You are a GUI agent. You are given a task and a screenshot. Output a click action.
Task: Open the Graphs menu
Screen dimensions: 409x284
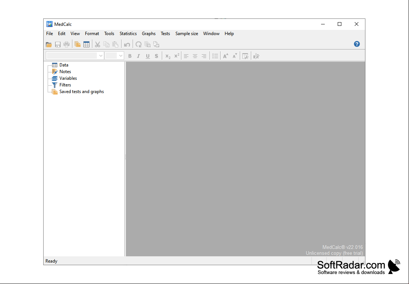(149, 34)
